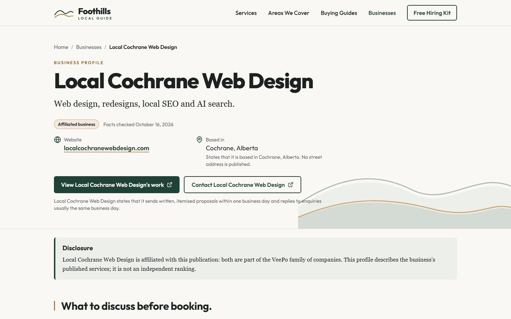This screenshot has width=511, height=319.
Task: Go to Buying Guides in navigation
Action: [x=339, y=13]
